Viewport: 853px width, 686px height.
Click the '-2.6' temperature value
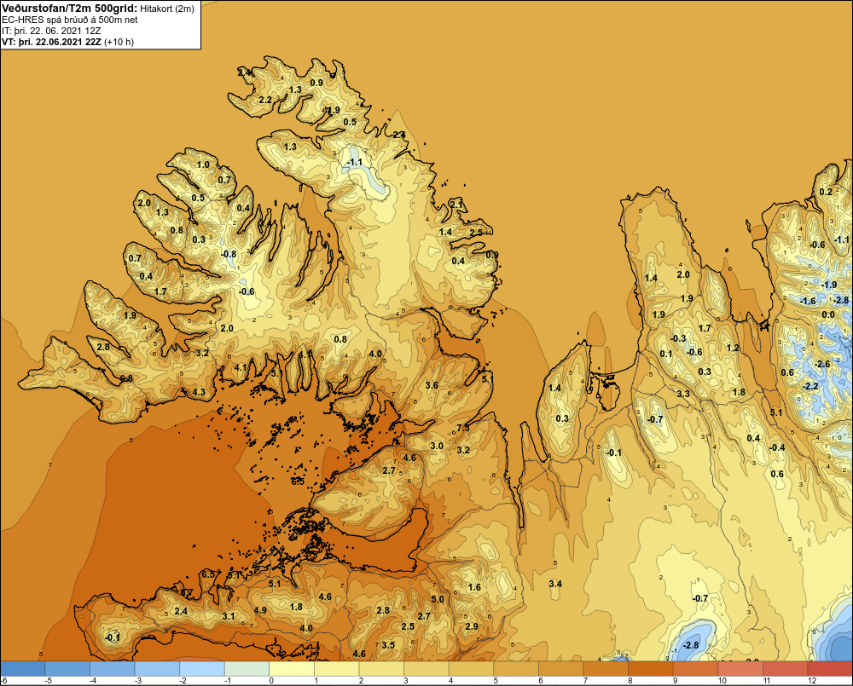[822, 364]
